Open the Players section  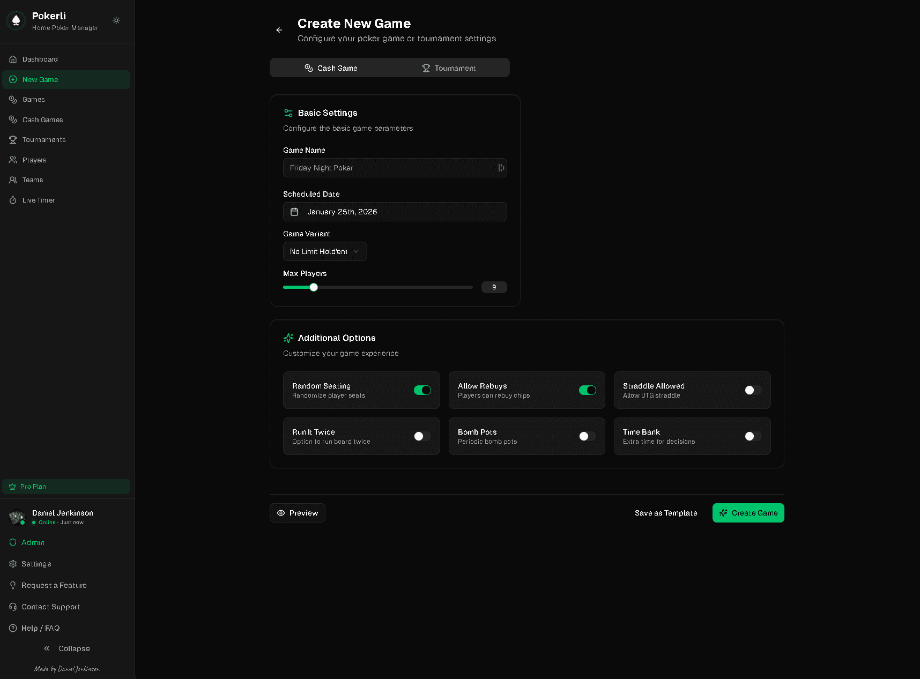pos(34,160)
